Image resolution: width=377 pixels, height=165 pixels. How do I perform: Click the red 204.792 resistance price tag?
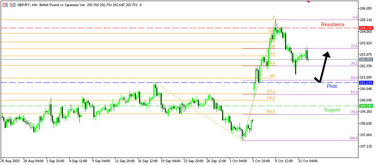tap(366, 28)
